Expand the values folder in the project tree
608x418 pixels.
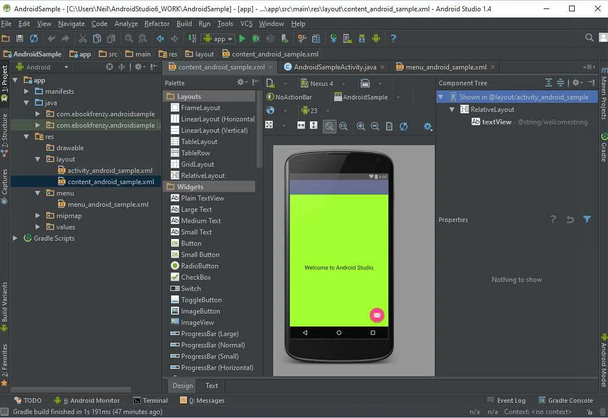click(37, 227)
